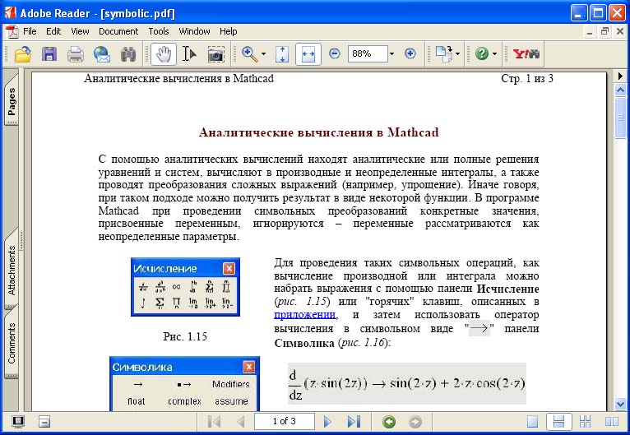The image size is (630, 435).
Task: Open the zoom tool dropdown arrow
Action: click(263, 53)
